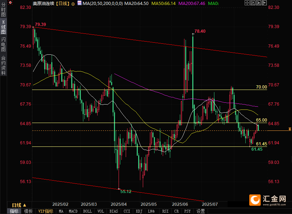The image size is (292, 214).
Task: Click the green 61.45 low price label
Action: click(257, 149)
